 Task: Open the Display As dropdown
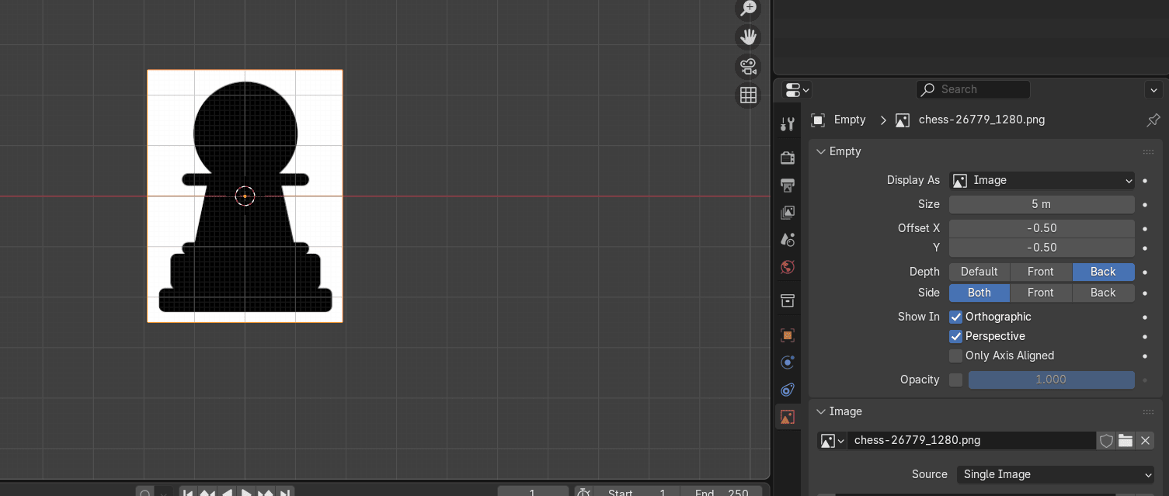(x=1042, y=180)
